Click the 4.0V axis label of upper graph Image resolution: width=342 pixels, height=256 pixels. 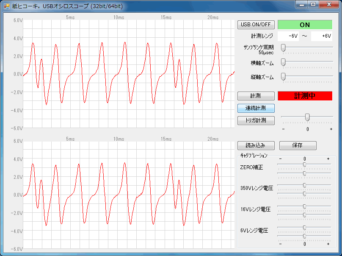pyautogui.click(x=18, y=39)
